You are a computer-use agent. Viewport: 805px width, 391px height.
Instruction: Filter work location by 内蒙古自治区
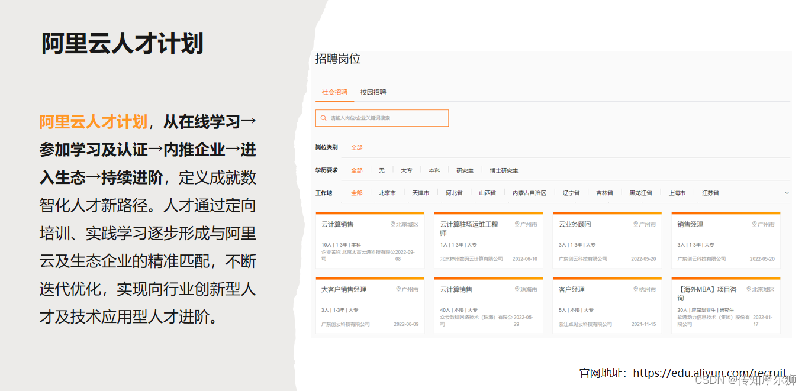(529, 193)
